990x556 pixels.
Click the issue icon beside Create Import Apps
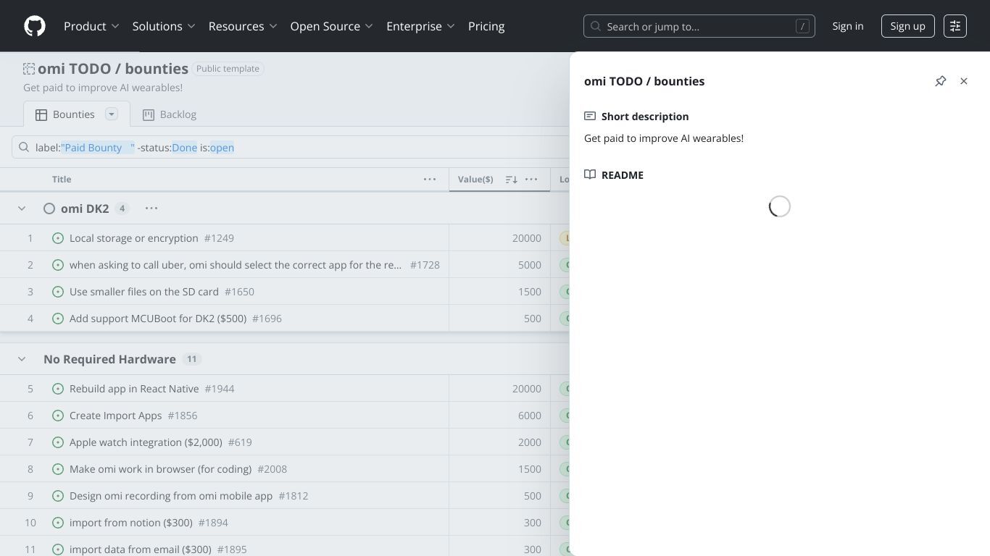[x=58, y=416]
